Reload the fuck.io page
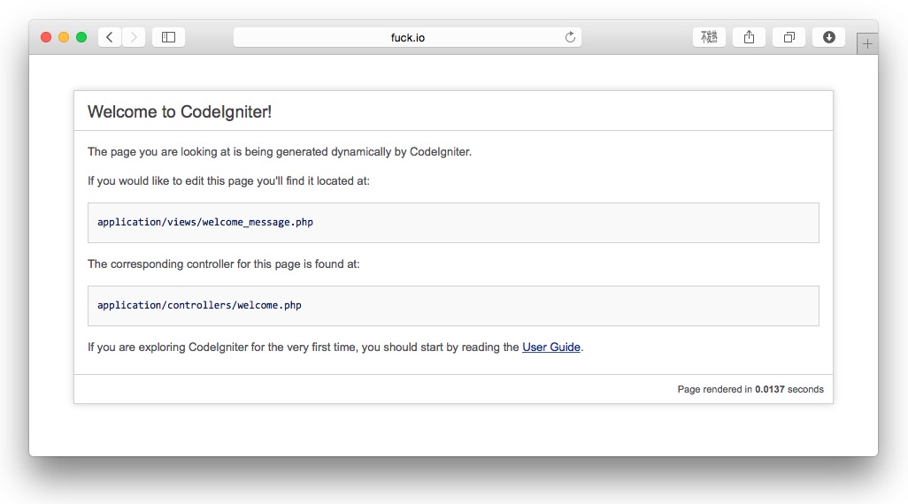This screenshot has height=504, width=908. coord(570,37)
